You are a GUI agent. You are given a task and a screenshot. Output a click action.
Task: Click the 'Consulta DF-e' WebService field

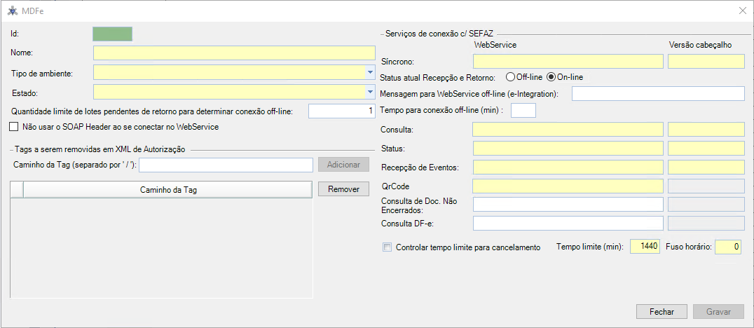(568, 224)
